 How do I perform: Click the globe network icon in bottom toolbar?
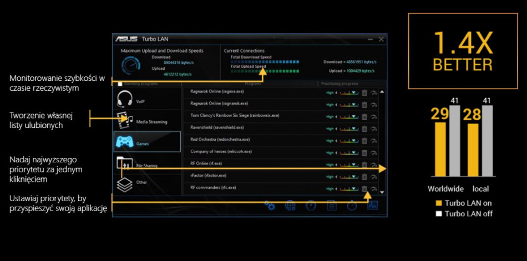pyautogui.click(x=290, y=206)
